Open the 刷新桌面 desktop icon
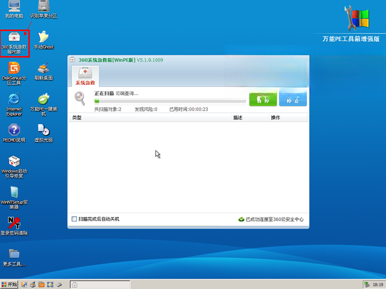This screenshot has height=289, width=386. 44,71
